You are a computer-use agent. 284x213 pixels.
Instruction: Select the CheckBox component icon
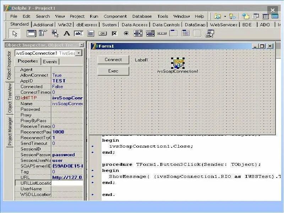click(x=114, y=33)
